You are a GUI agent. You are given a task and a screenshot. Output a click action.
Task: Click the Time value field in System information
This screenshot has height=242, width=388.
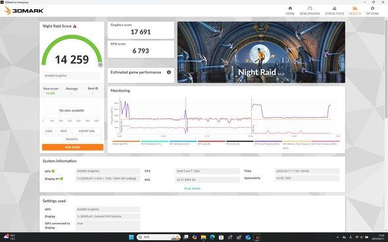(307, 171)
